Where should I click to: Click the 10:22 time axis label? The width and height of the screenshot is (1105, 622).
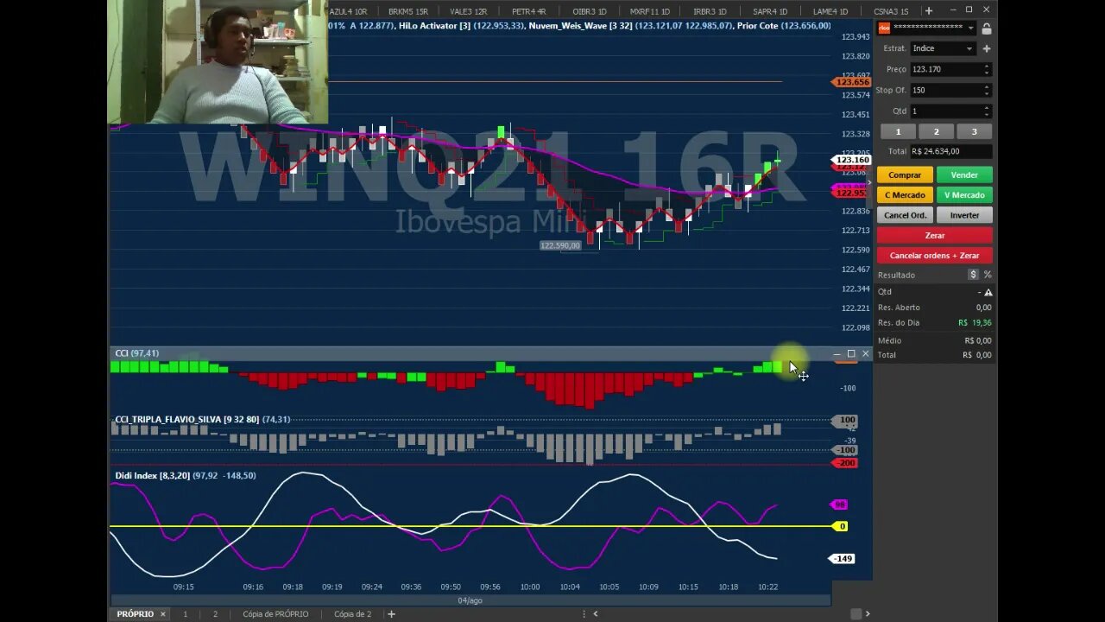tap(767, 587)
